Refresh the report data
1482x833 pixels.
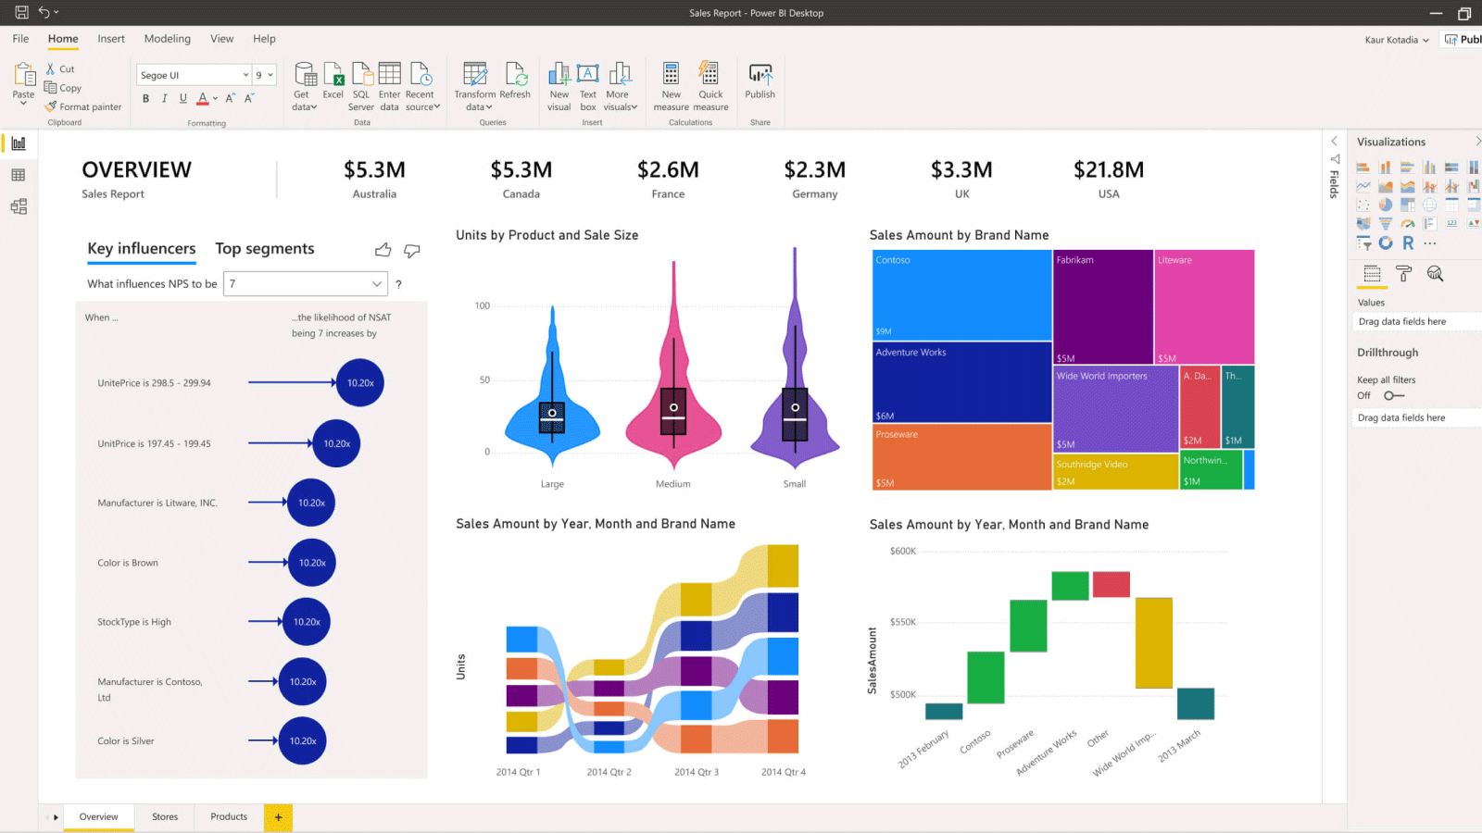[515, 81]
